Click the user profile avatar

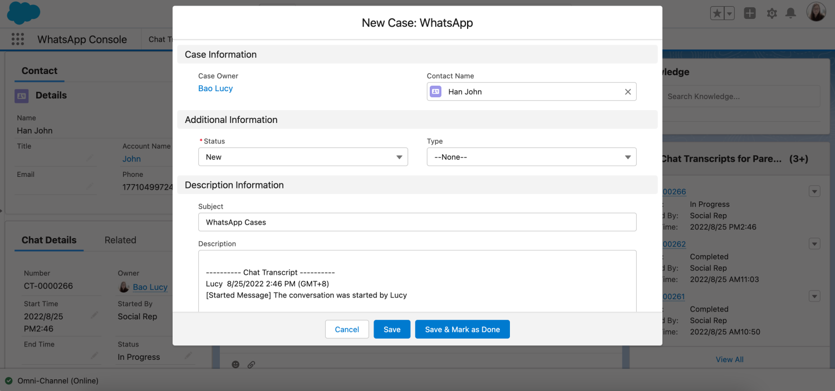pos(816,12)
